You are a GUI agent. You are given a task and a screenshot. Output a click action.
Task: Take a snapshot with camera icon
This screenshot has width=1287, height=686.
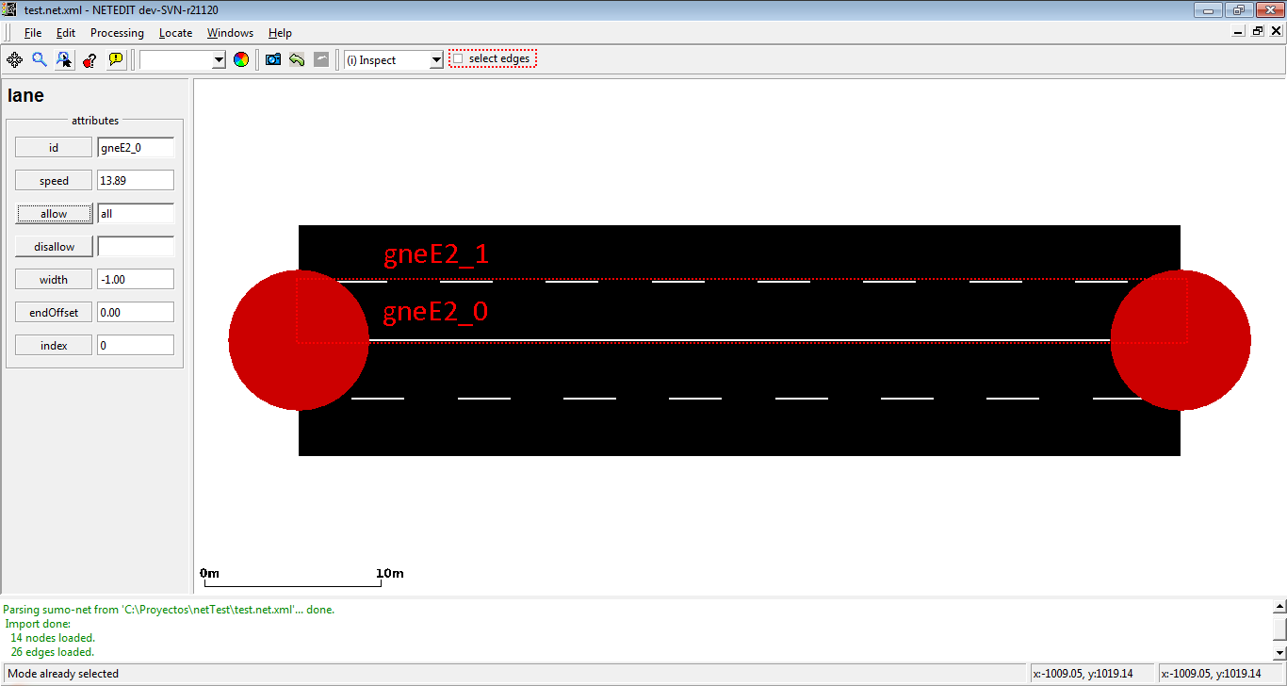coord(273,59)
